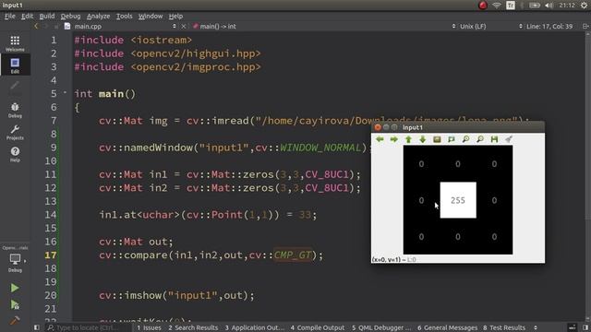Open the 8 Test Results pane
This screenshot has width=591, height=332.
[504, 327]
